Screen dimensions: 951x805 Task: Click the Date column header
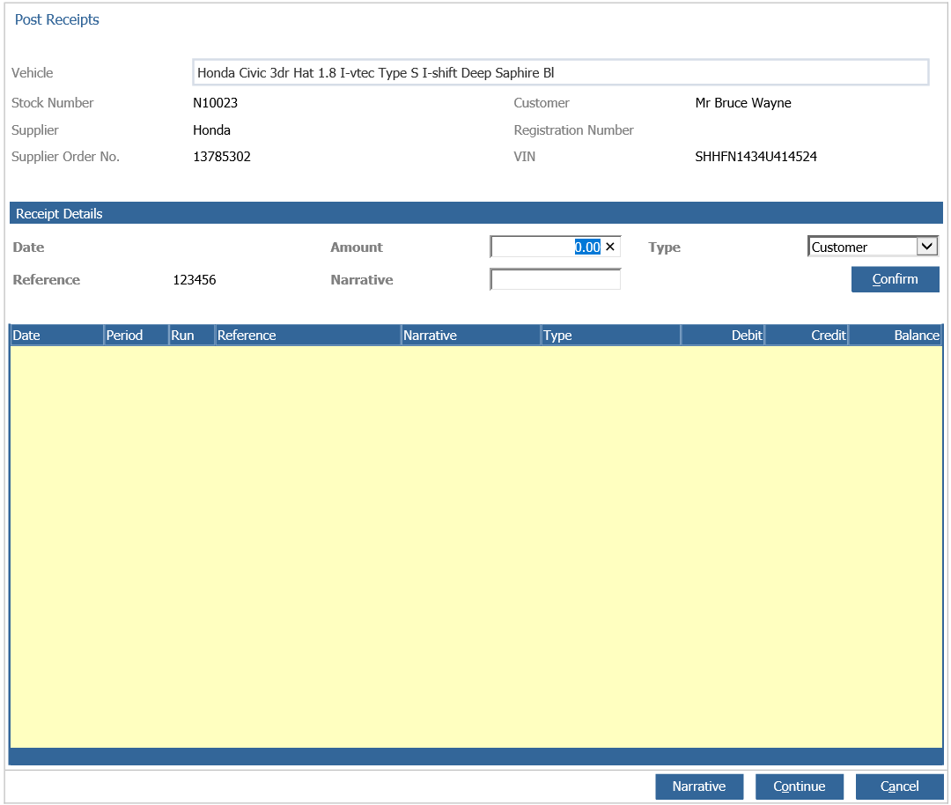click(26, 335)
